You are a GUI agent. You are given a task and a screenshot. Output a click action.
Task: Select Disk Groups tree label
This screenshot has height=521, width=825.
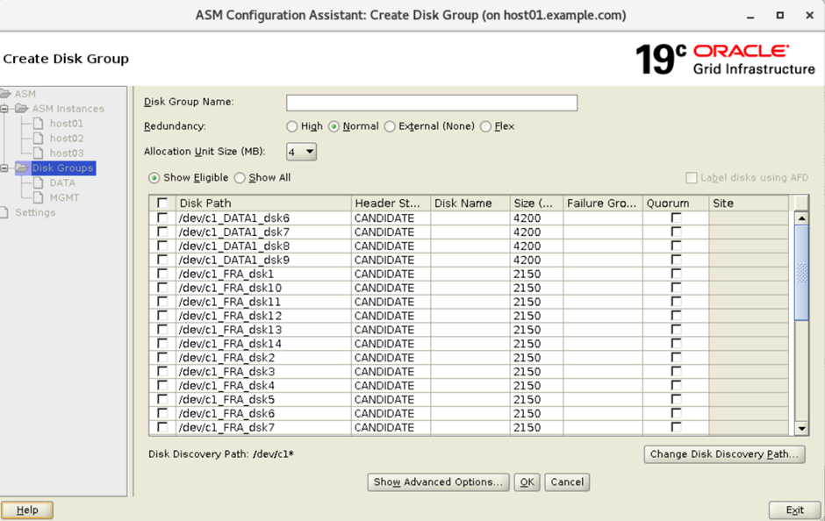[62, 168]
